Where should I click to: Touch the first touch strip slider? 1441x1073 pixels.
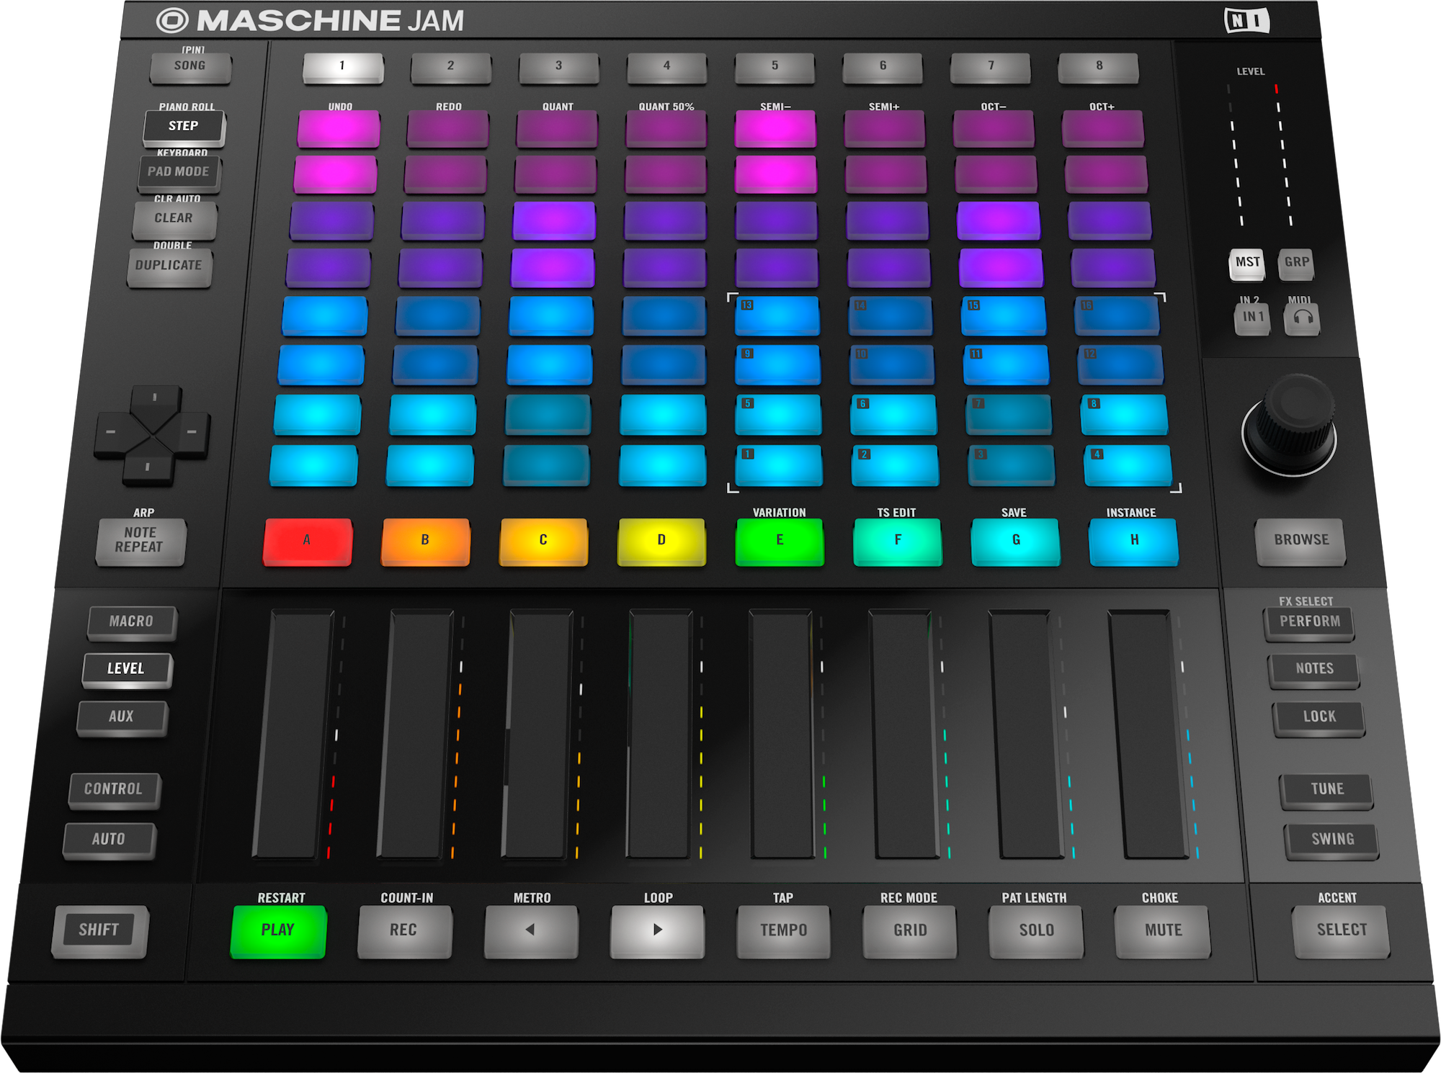click(x=294, y=735)
